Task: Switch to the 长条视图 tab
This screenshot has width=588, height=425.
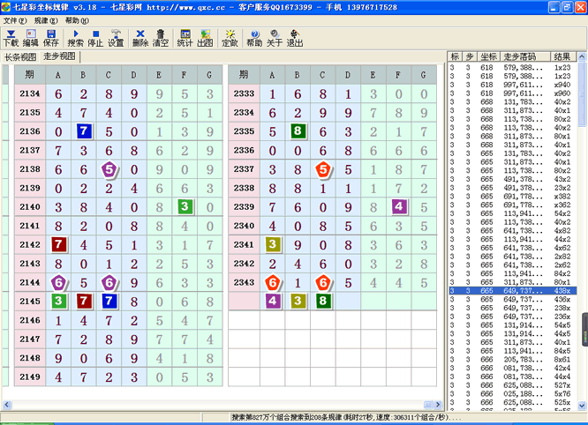Action: pyautogui.click(x=20, y=57)
